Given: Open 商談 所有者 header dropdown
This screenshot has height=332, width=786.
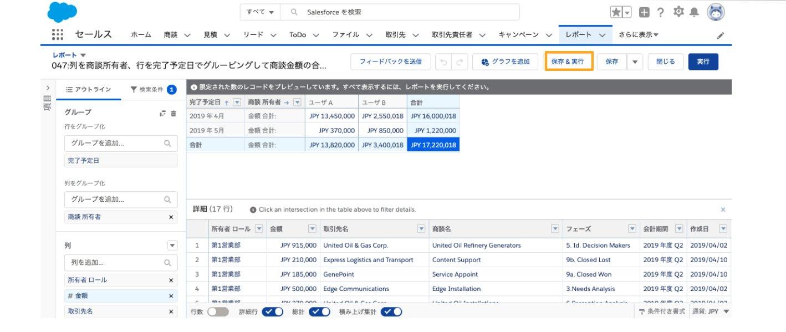Looking at the screenshot, I should 298,102.
